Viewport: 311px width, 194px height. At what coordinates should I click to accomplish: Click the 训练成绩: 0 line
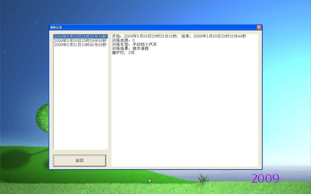pos(123,40)
